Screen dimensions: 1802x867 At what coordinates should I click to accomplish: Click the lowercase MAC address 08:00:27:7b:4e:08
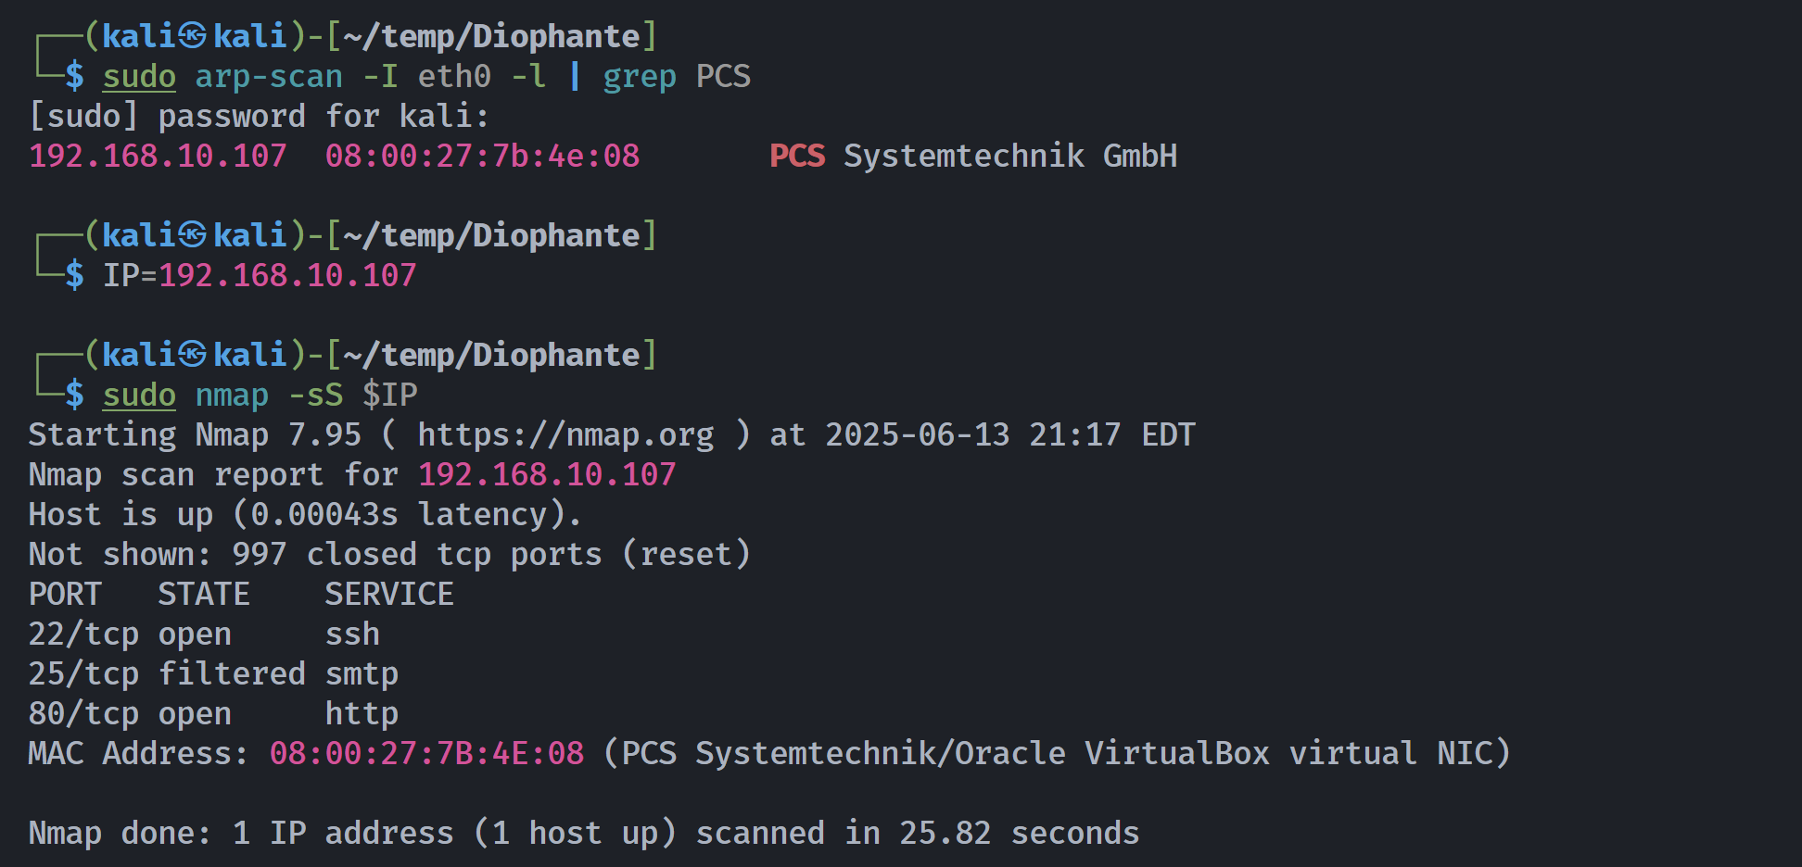[482, 156]
